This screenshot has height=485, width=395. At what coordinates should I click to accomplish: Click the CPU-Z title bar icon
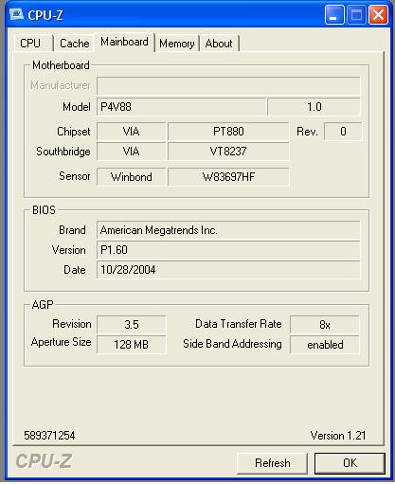pos(16,14)
